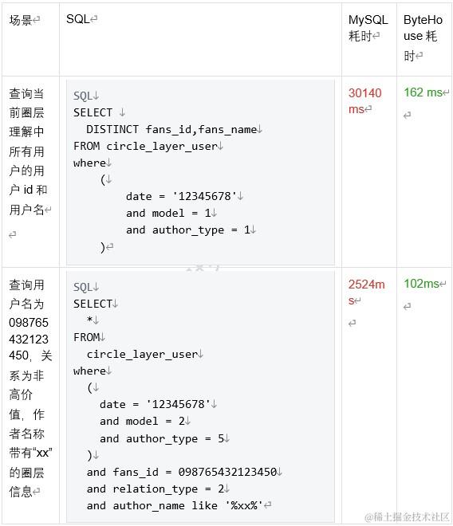Click the and model = 2 line
453x526 pixels.
[x=143, y=421]
